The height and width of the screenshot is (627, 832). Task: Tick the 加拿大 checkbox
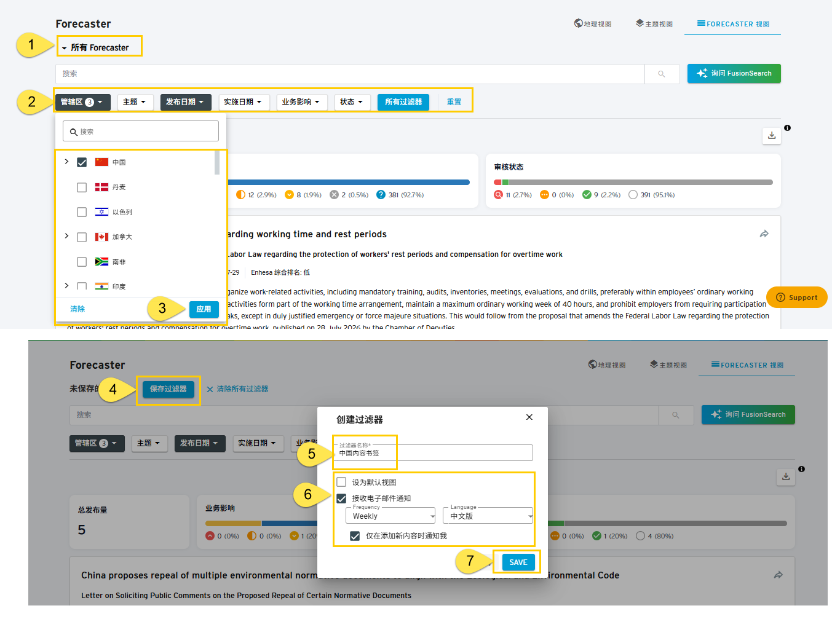82,237
